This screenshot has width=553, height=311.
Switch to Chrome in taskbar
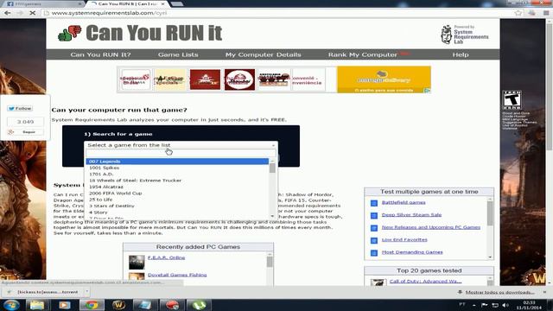pyautogui.click(x=92, y=305)
